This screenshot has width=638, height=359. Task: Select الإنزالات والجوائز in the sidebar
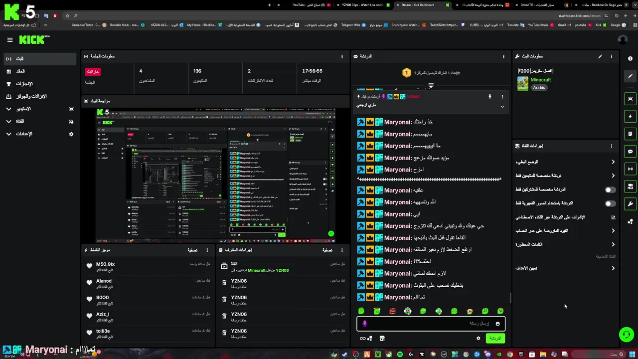click(x=40, y=96)
